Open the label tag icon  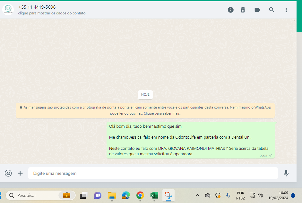(257, 10)
